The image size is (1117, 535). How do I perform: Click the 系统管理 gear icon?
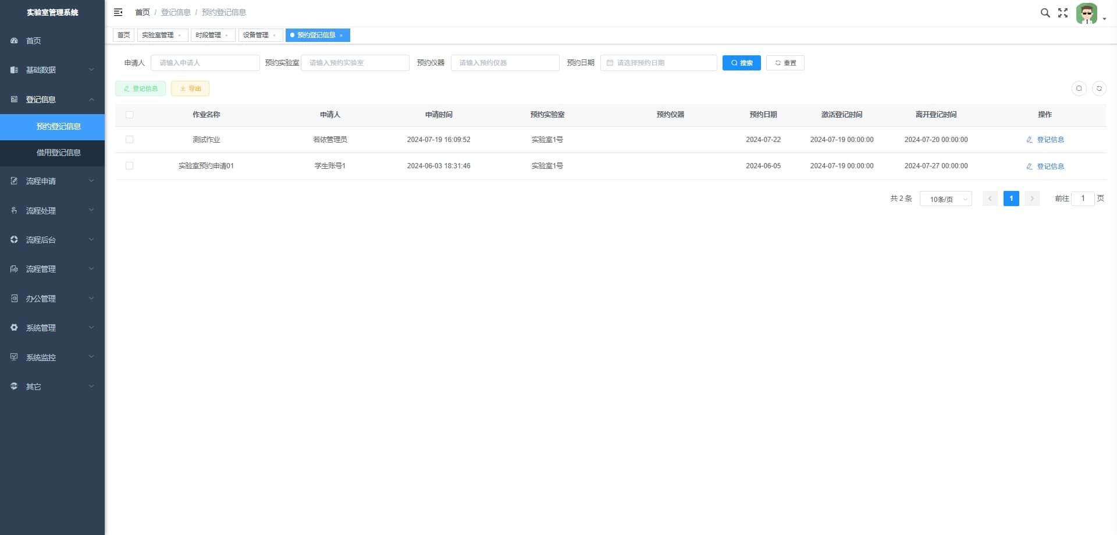click(14, 328)
